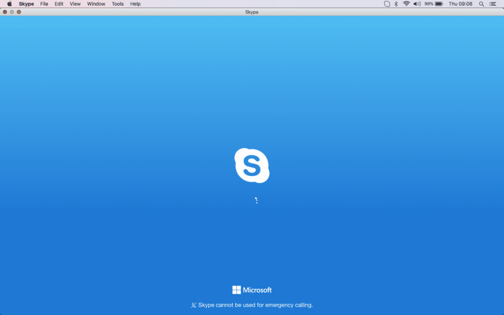504x315 pixels.
Task: Show battery status at 99%
Action: [434, 4]
